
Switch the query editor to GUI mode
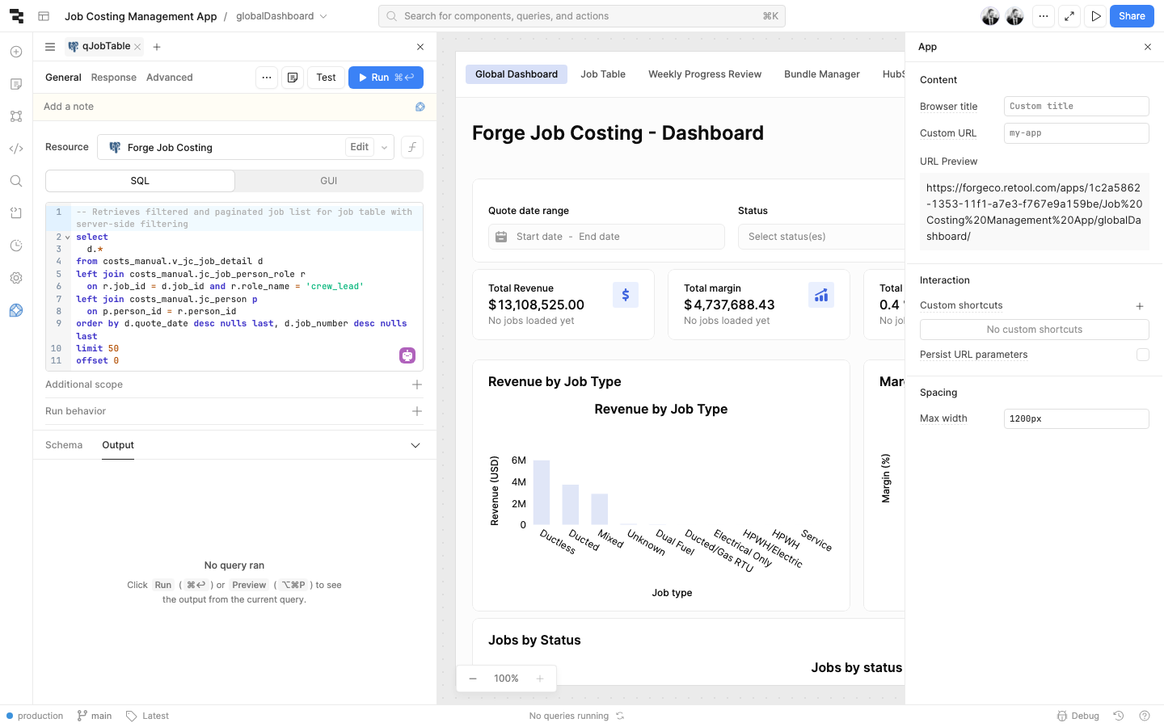(328, 181)
